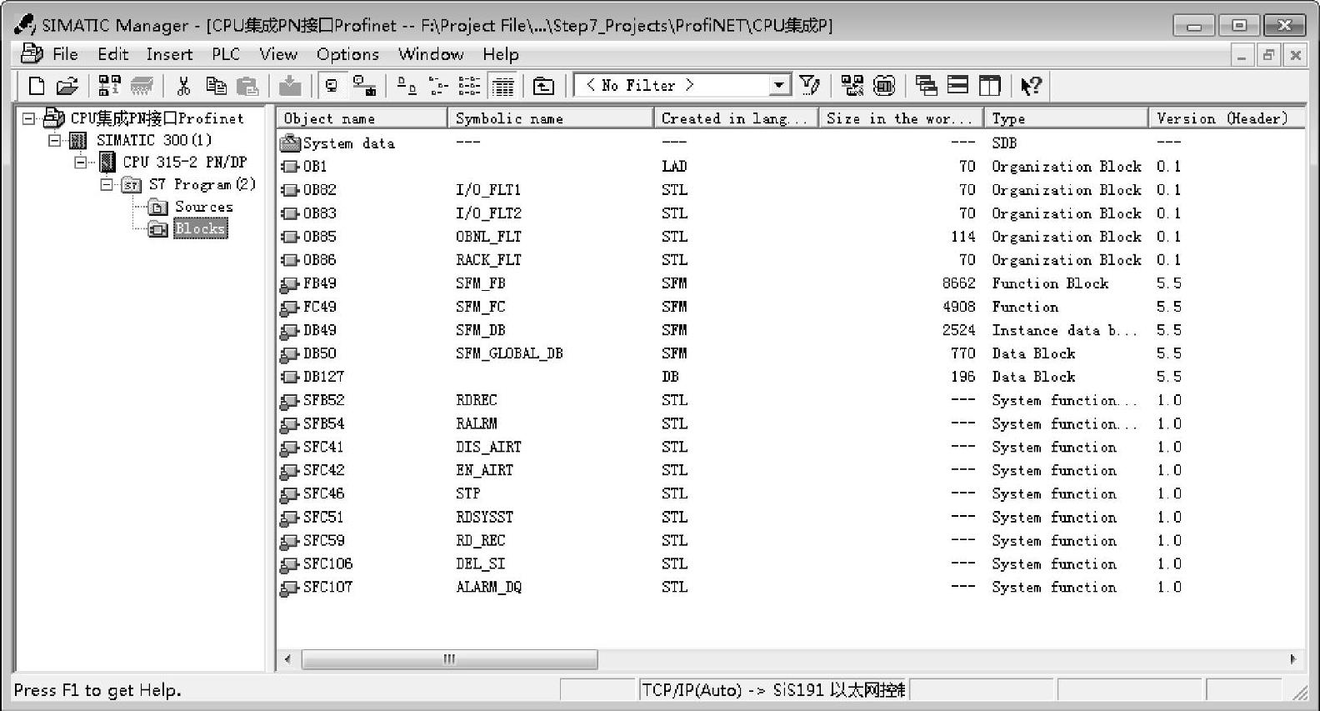Select the FB49 block icon
Image resolution: width=1320 pixels, height=711 pixels.
tap(290, 283)
